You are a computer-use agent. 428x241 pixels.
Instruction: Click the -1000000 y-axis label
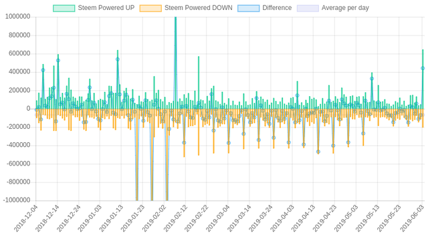(17, 200)
